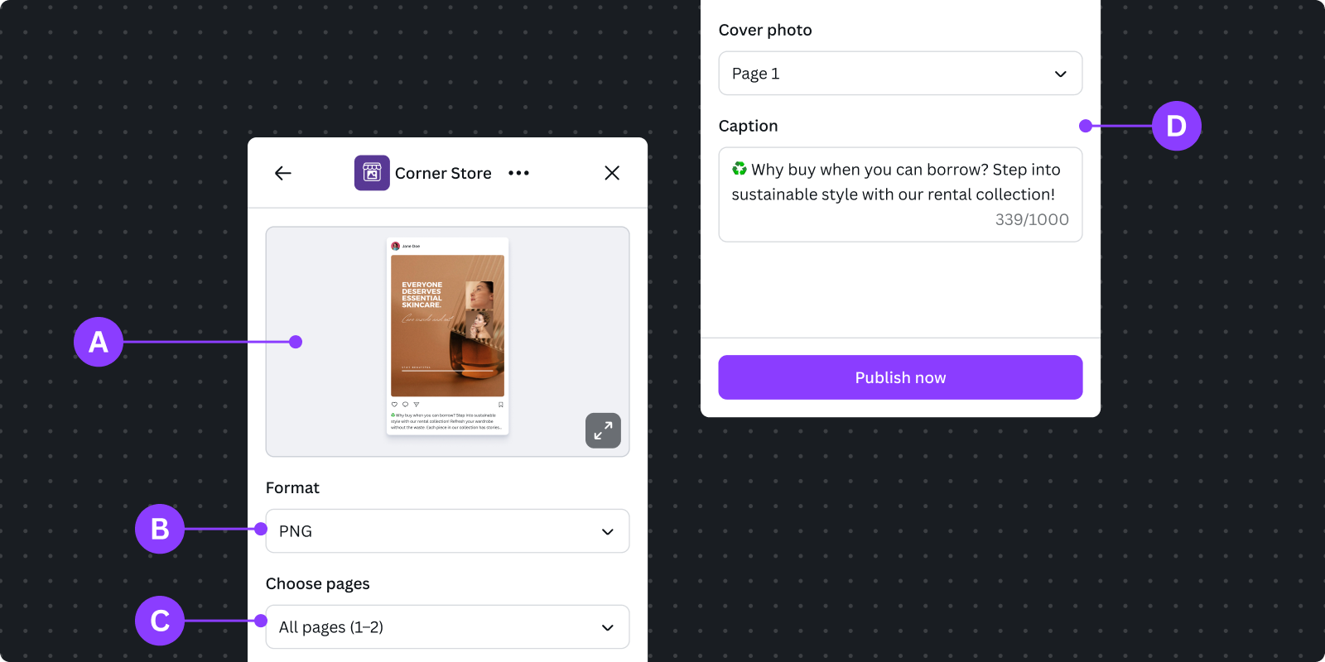Click into the Caption text field

click(900, 194)
